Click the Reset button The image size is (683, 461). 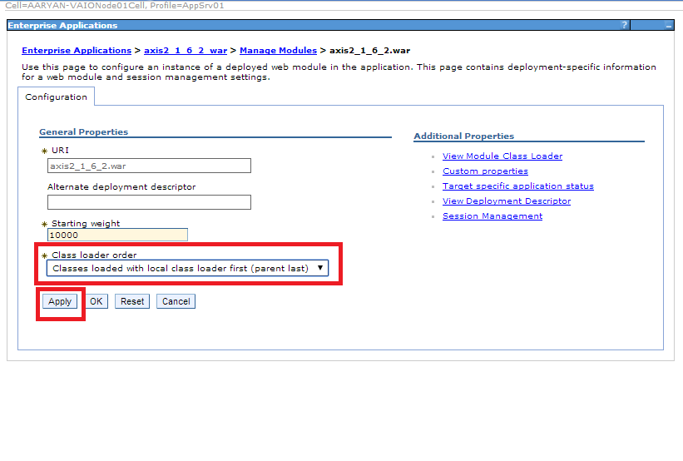132,301
